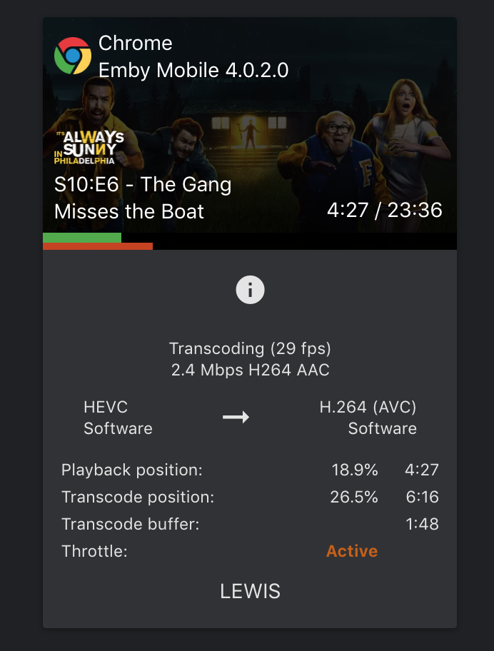Click the It's Always Sunny show logo
This screenshot has width=494, height=651.
(x=89, y=148)
